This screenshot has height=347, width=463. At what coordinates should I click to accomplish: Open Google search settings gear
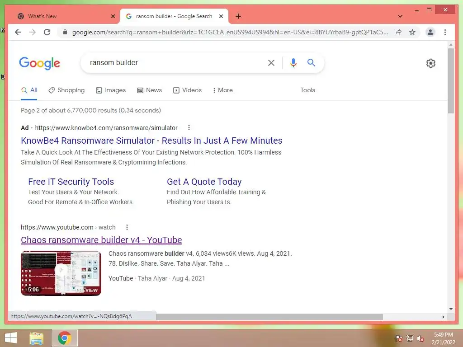click(431, 63)
